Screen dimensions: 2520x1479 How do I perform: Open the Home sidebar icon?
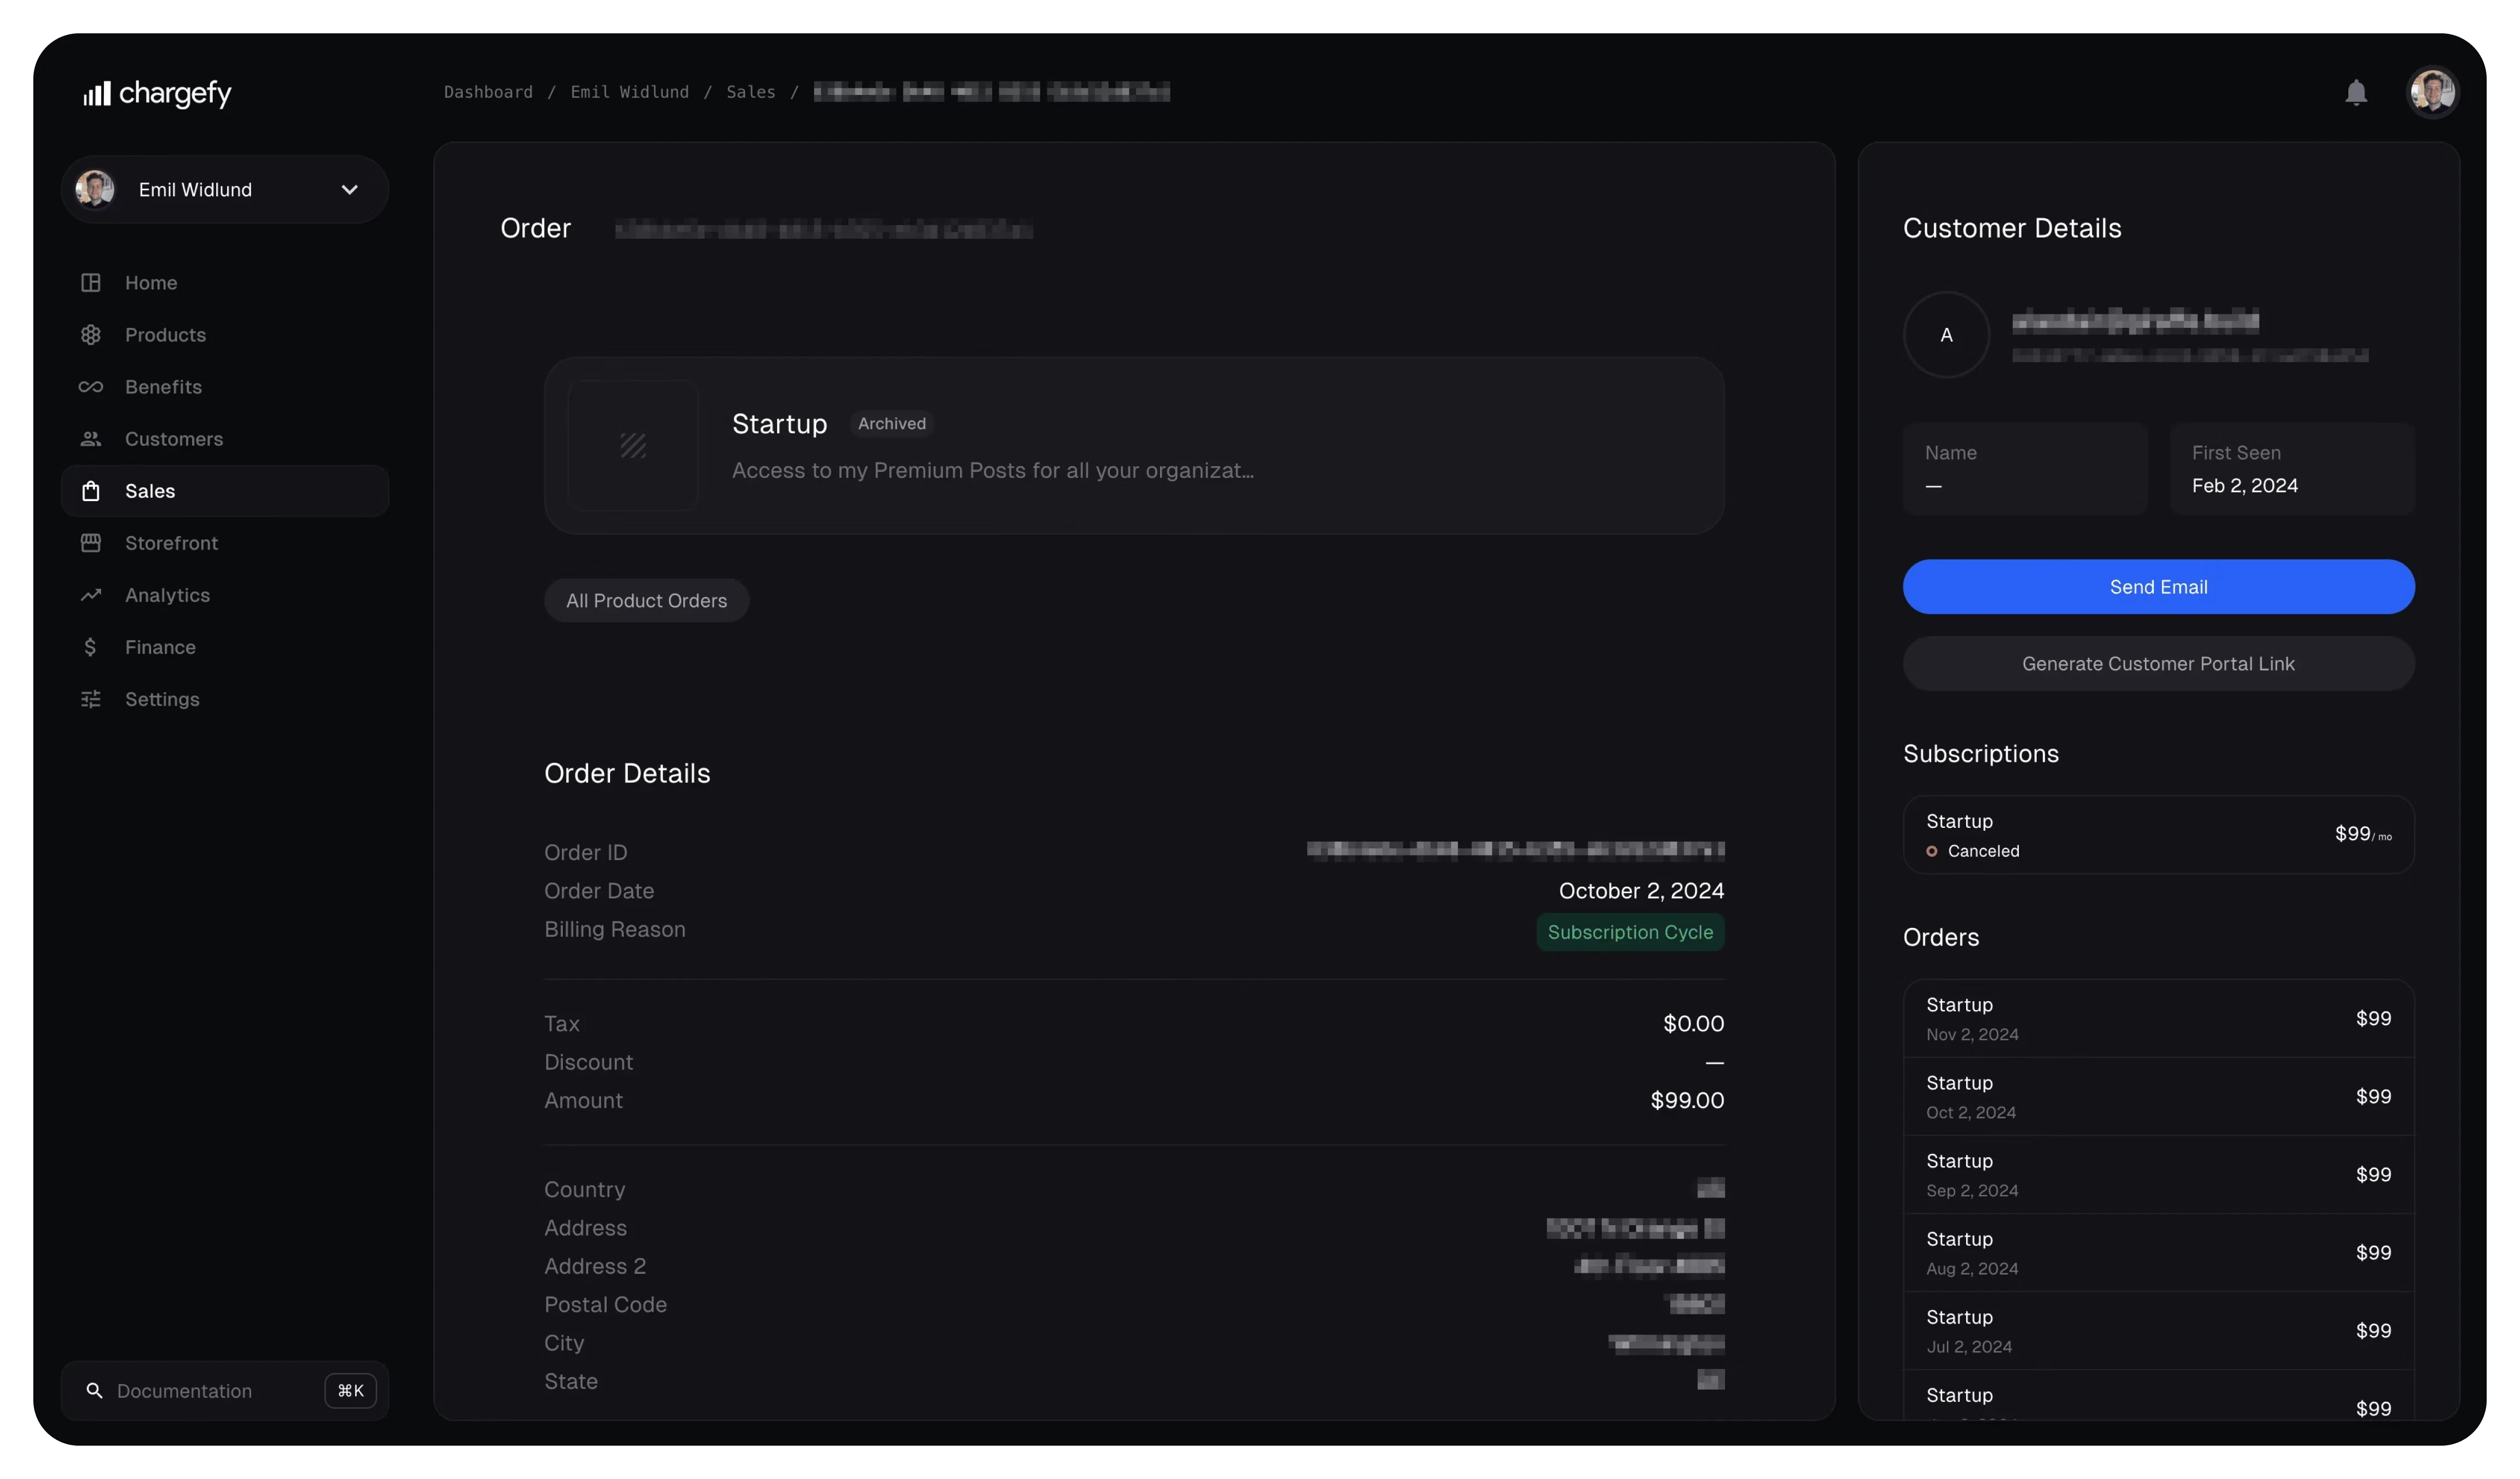click(x=91, y=283)
